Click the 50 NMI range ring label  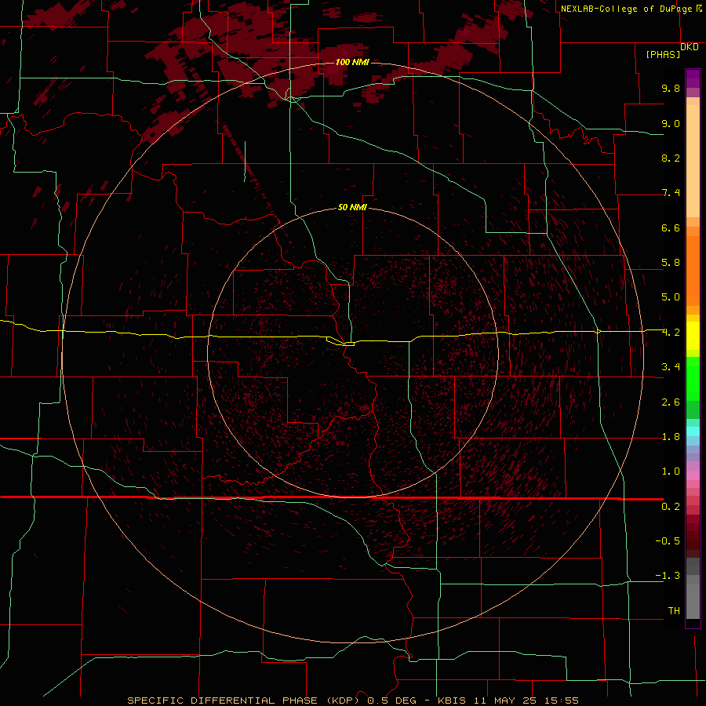click(x=352, y=207)
